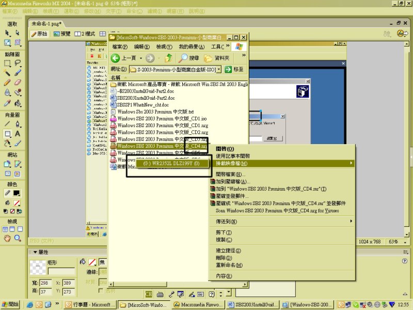Image resolution: width=413 pixels, height=310 pixels.
Task: Choose 重新命名(M) from the context menu
Action: [x=282, y=265]
